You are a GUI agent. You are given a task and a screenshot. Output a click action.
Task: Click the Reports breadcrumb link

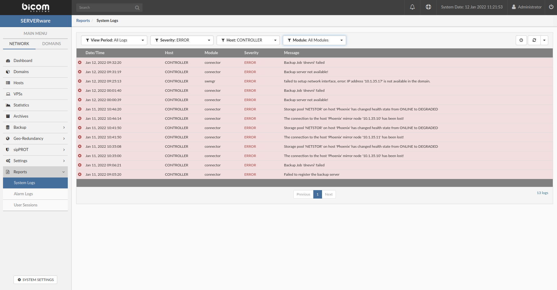[83, 20]
